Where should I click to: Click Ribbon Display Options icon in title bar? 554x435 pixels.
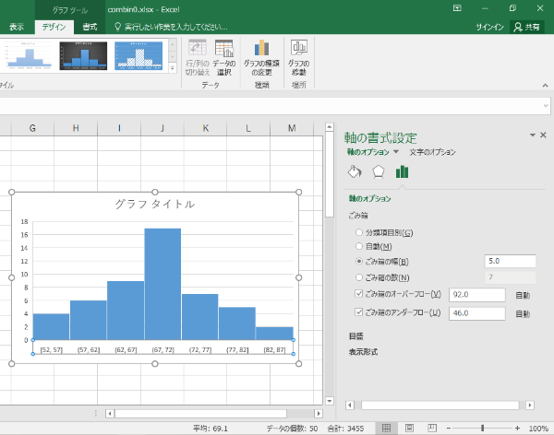457,8
